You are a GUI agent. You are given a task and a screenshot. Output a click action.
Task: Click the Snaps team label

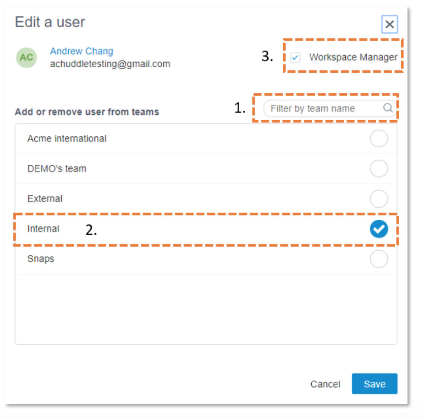pos(41,259)
